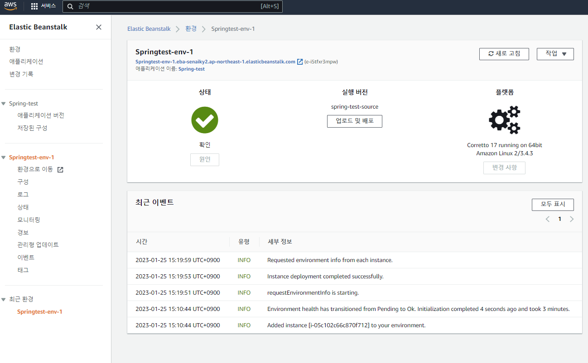Click Elastic Beanstalk breadcrumb link
Image resolution: width=588 pixels, height=363 pixels.
[x=149, y=29]
